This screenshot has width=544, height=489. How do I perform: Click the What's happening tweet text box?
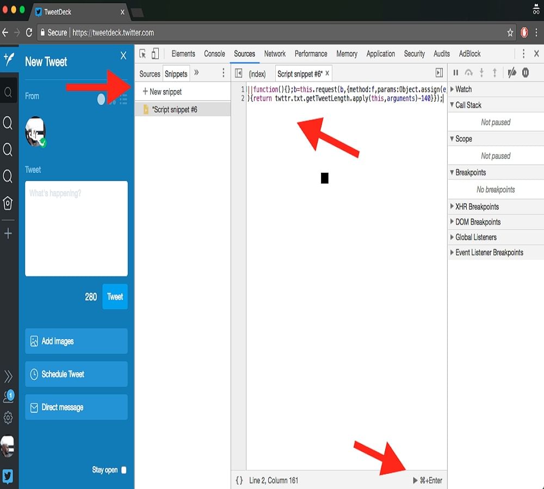[76, 228]
